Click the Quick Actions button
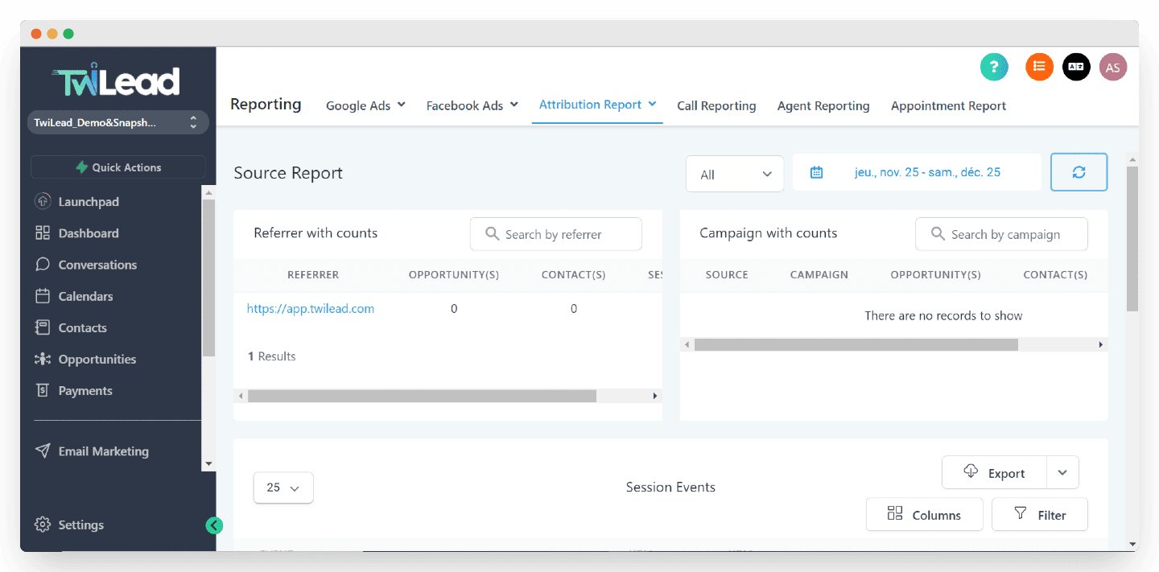The image size is (1159, 572). (118, 167)
